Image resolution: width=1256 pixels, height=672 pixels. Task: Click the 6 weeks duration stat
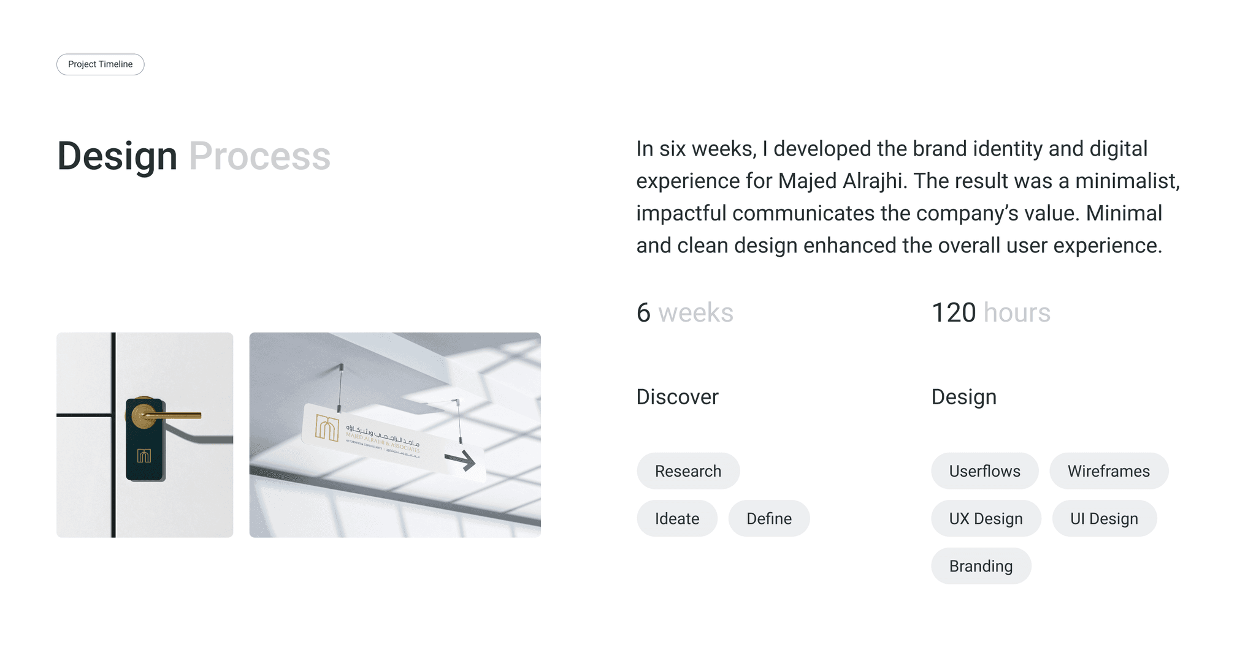point(684,312)
